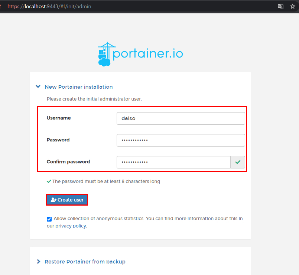Click the New Portainer installation heading text
The height and width of the screenshot is (275, 299).
click(79, 87)
